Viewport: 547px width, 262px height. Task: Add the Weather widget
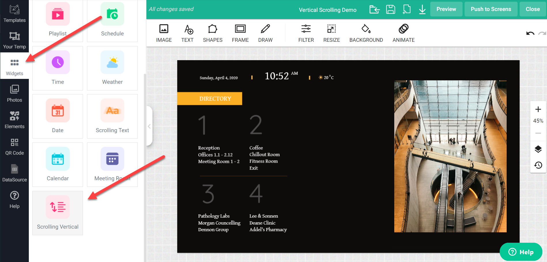[112, 68]
